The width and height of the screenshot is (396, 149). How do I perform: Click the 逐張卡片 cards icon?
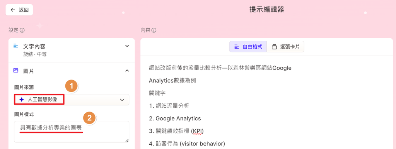[274, 47]
